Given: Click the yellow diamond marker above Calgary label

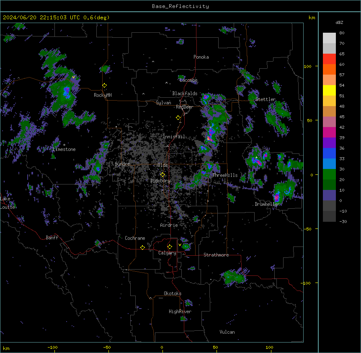Looking at the screenshot, I should pyautogui.click(x=170, y=247).
